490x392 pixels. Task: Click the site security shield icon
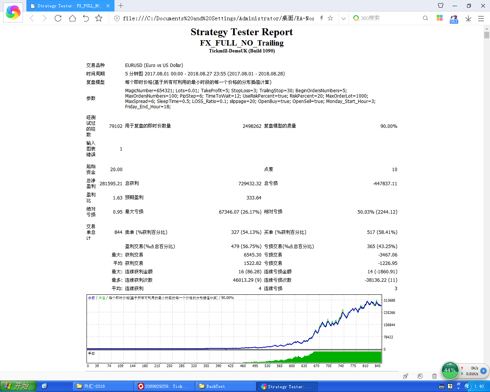[117, 18]
